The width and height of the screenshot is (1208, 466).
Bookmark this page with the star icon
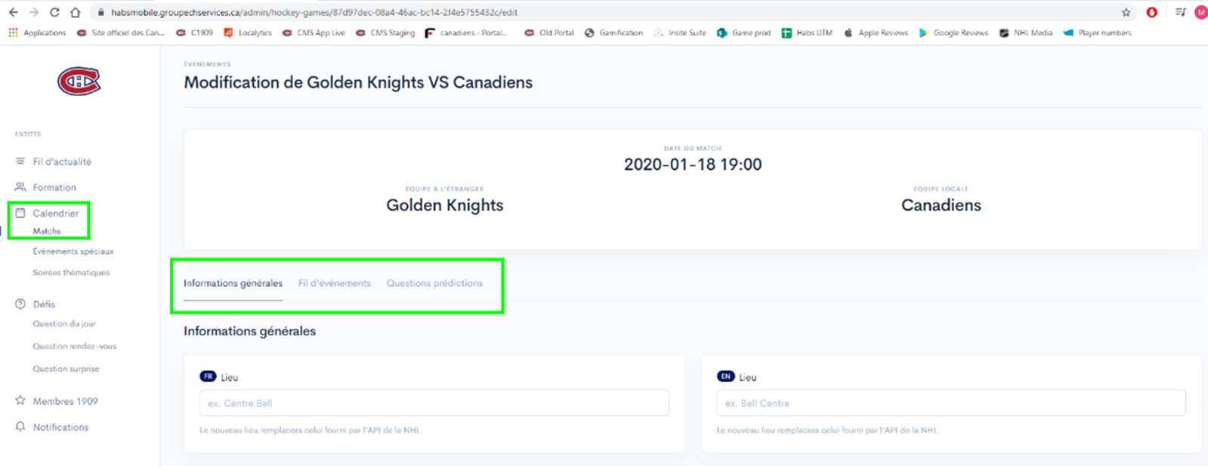tap(1126, 12)
